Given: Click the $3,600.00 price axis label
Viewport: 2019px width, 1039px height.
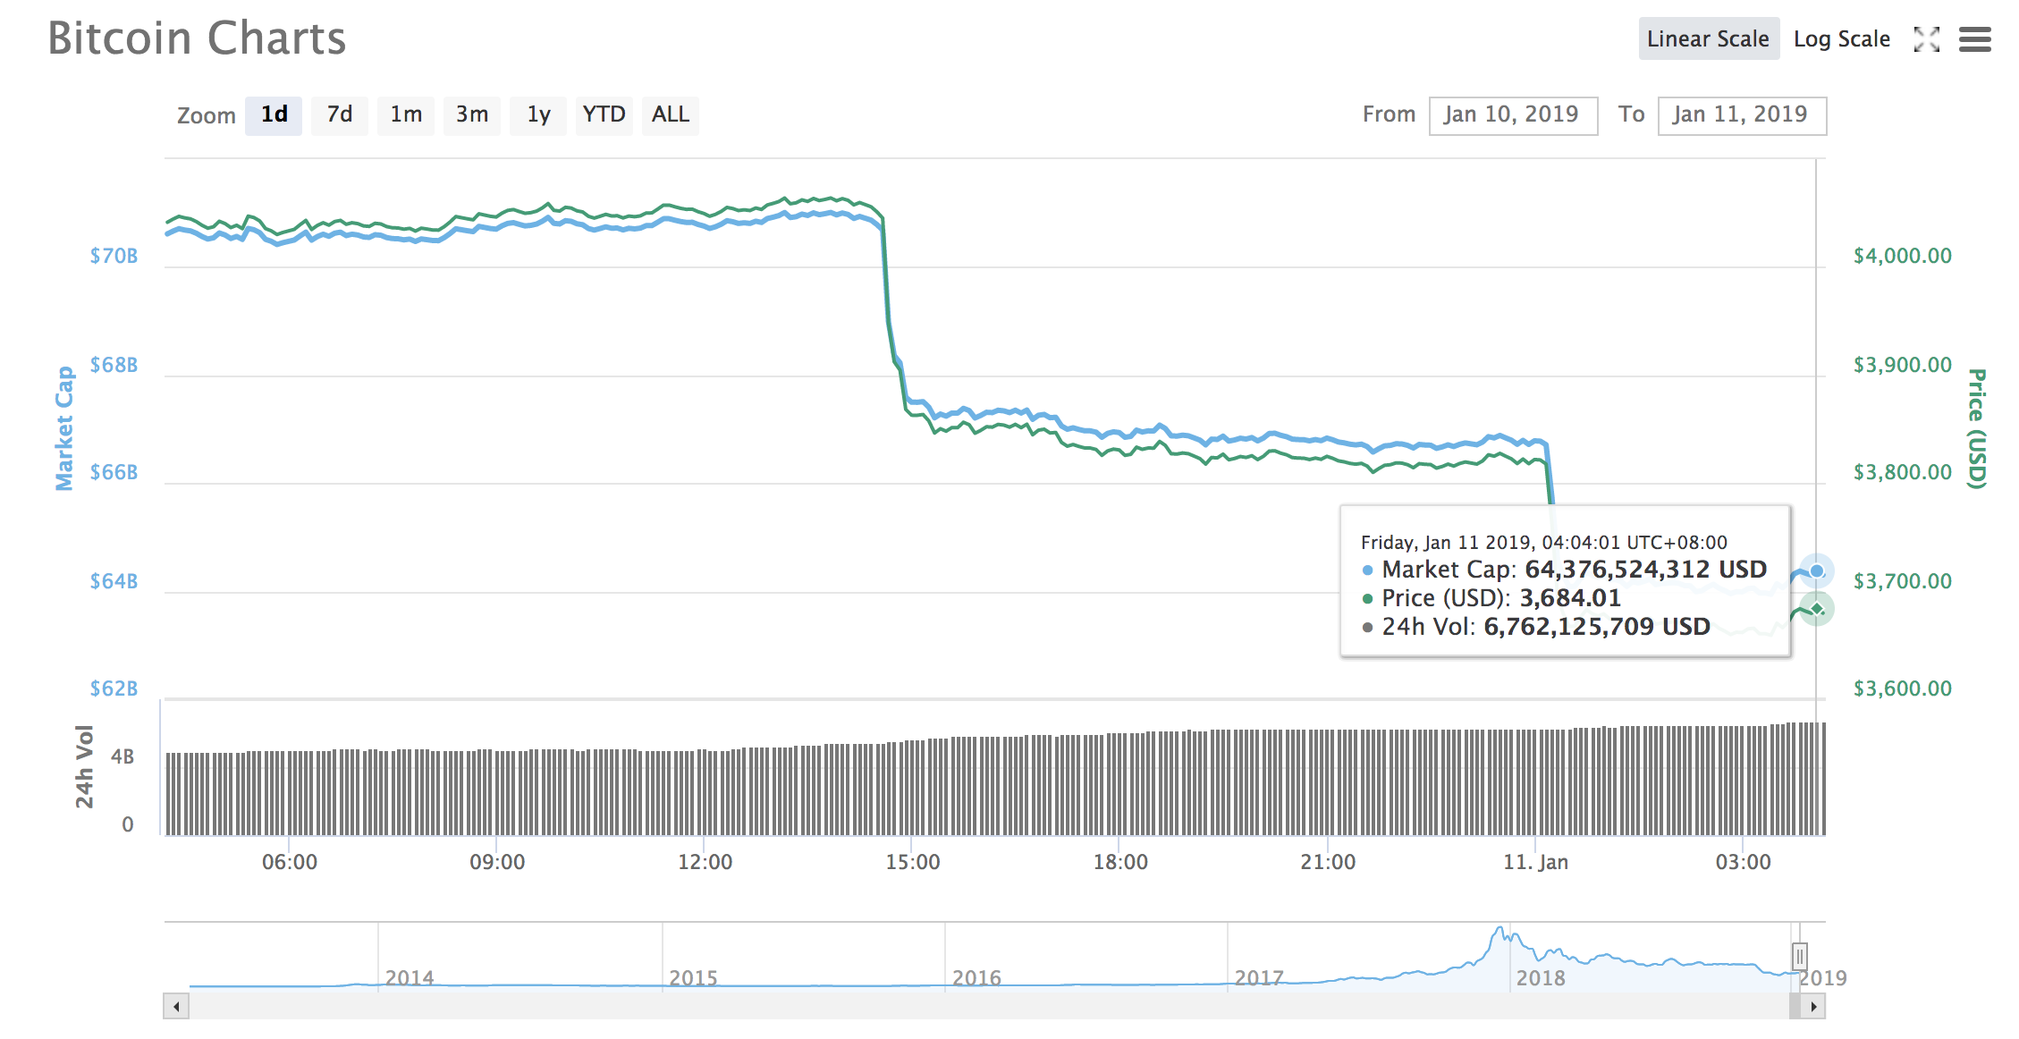Looking at the screenshot, I should [x=1903, y=688].
